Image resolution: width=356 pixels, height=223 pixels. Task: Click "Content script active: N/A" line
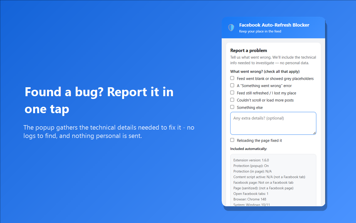click(269, 177)
